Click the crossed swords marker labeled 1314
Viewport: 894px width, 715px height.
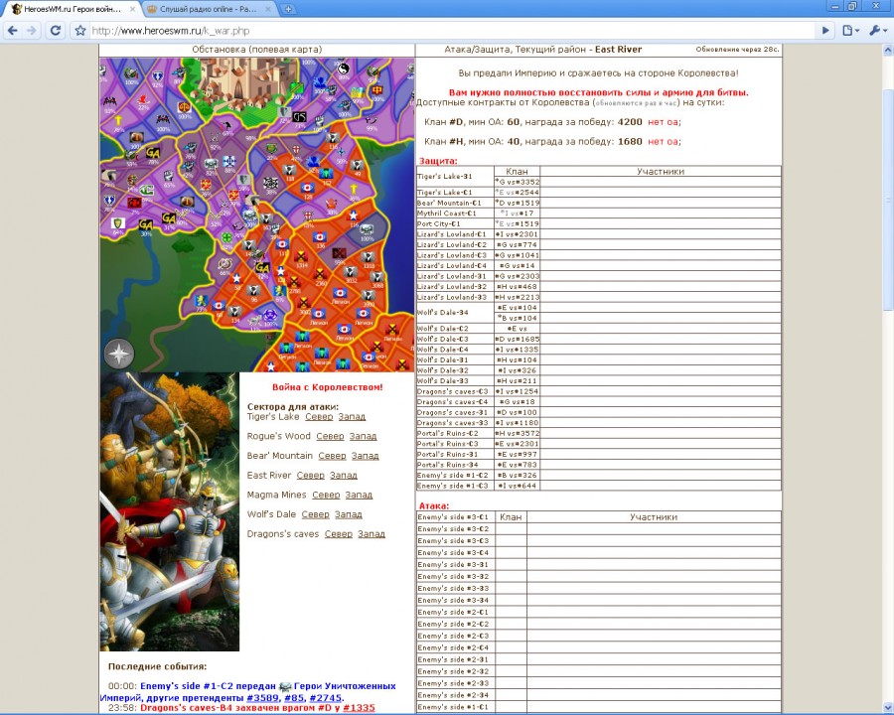301,256
